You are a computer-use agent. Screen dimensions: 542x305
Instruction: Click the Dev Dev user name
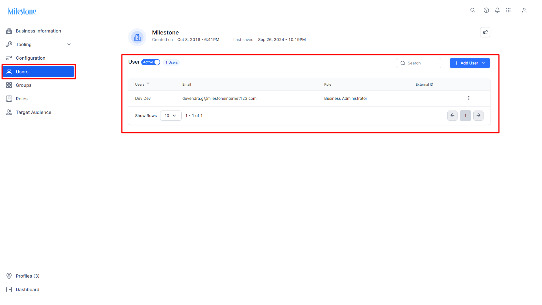tap(143, 98)
